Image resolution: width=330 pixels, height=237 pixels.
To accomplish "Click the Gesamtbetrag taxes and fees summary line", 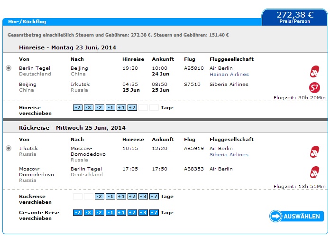I will point(118,35).
